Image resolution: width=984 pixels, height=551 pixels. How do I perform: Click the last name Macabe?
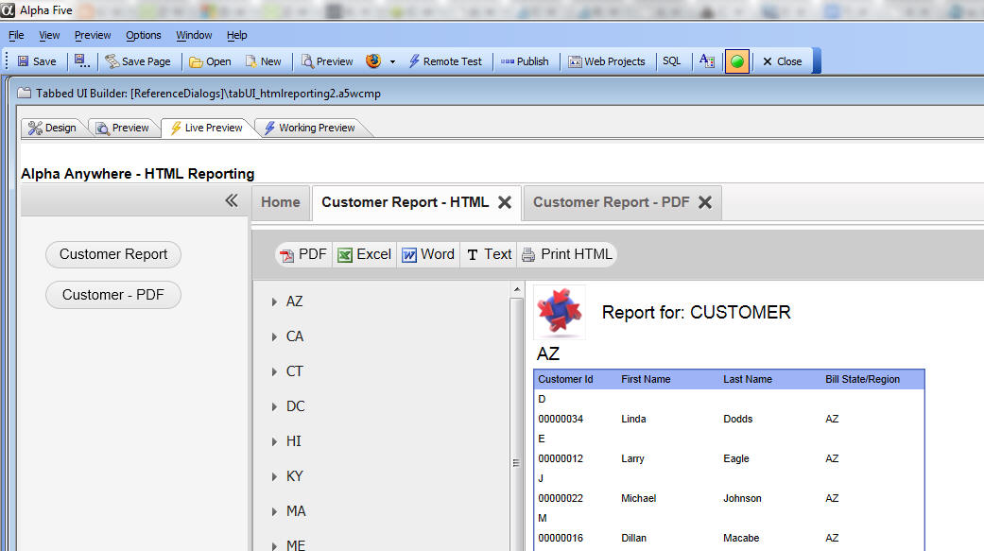coord(741,538)
